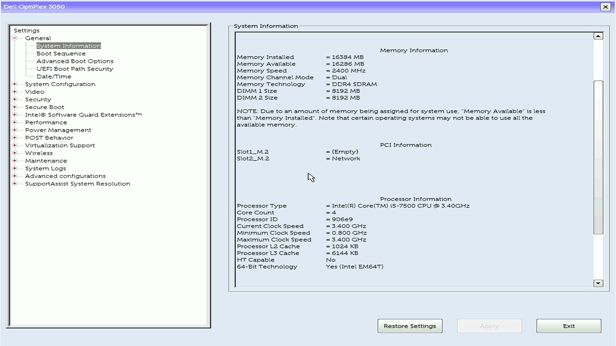Select the Wireless category label
This screenshot has height=346, width=616.
[39, 153]
